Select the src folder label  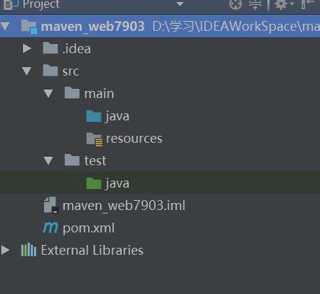[x=71, y=71]
